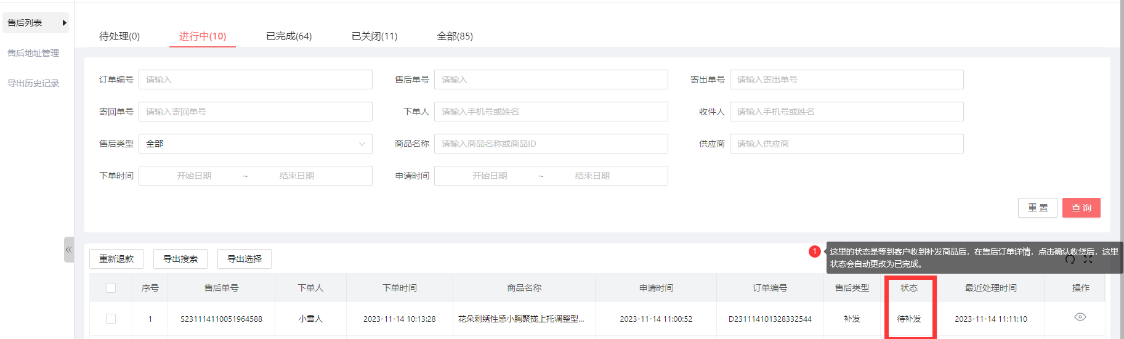
Task: Toggle the select-all checkbox in table header
Action: (x=111, y=288)
